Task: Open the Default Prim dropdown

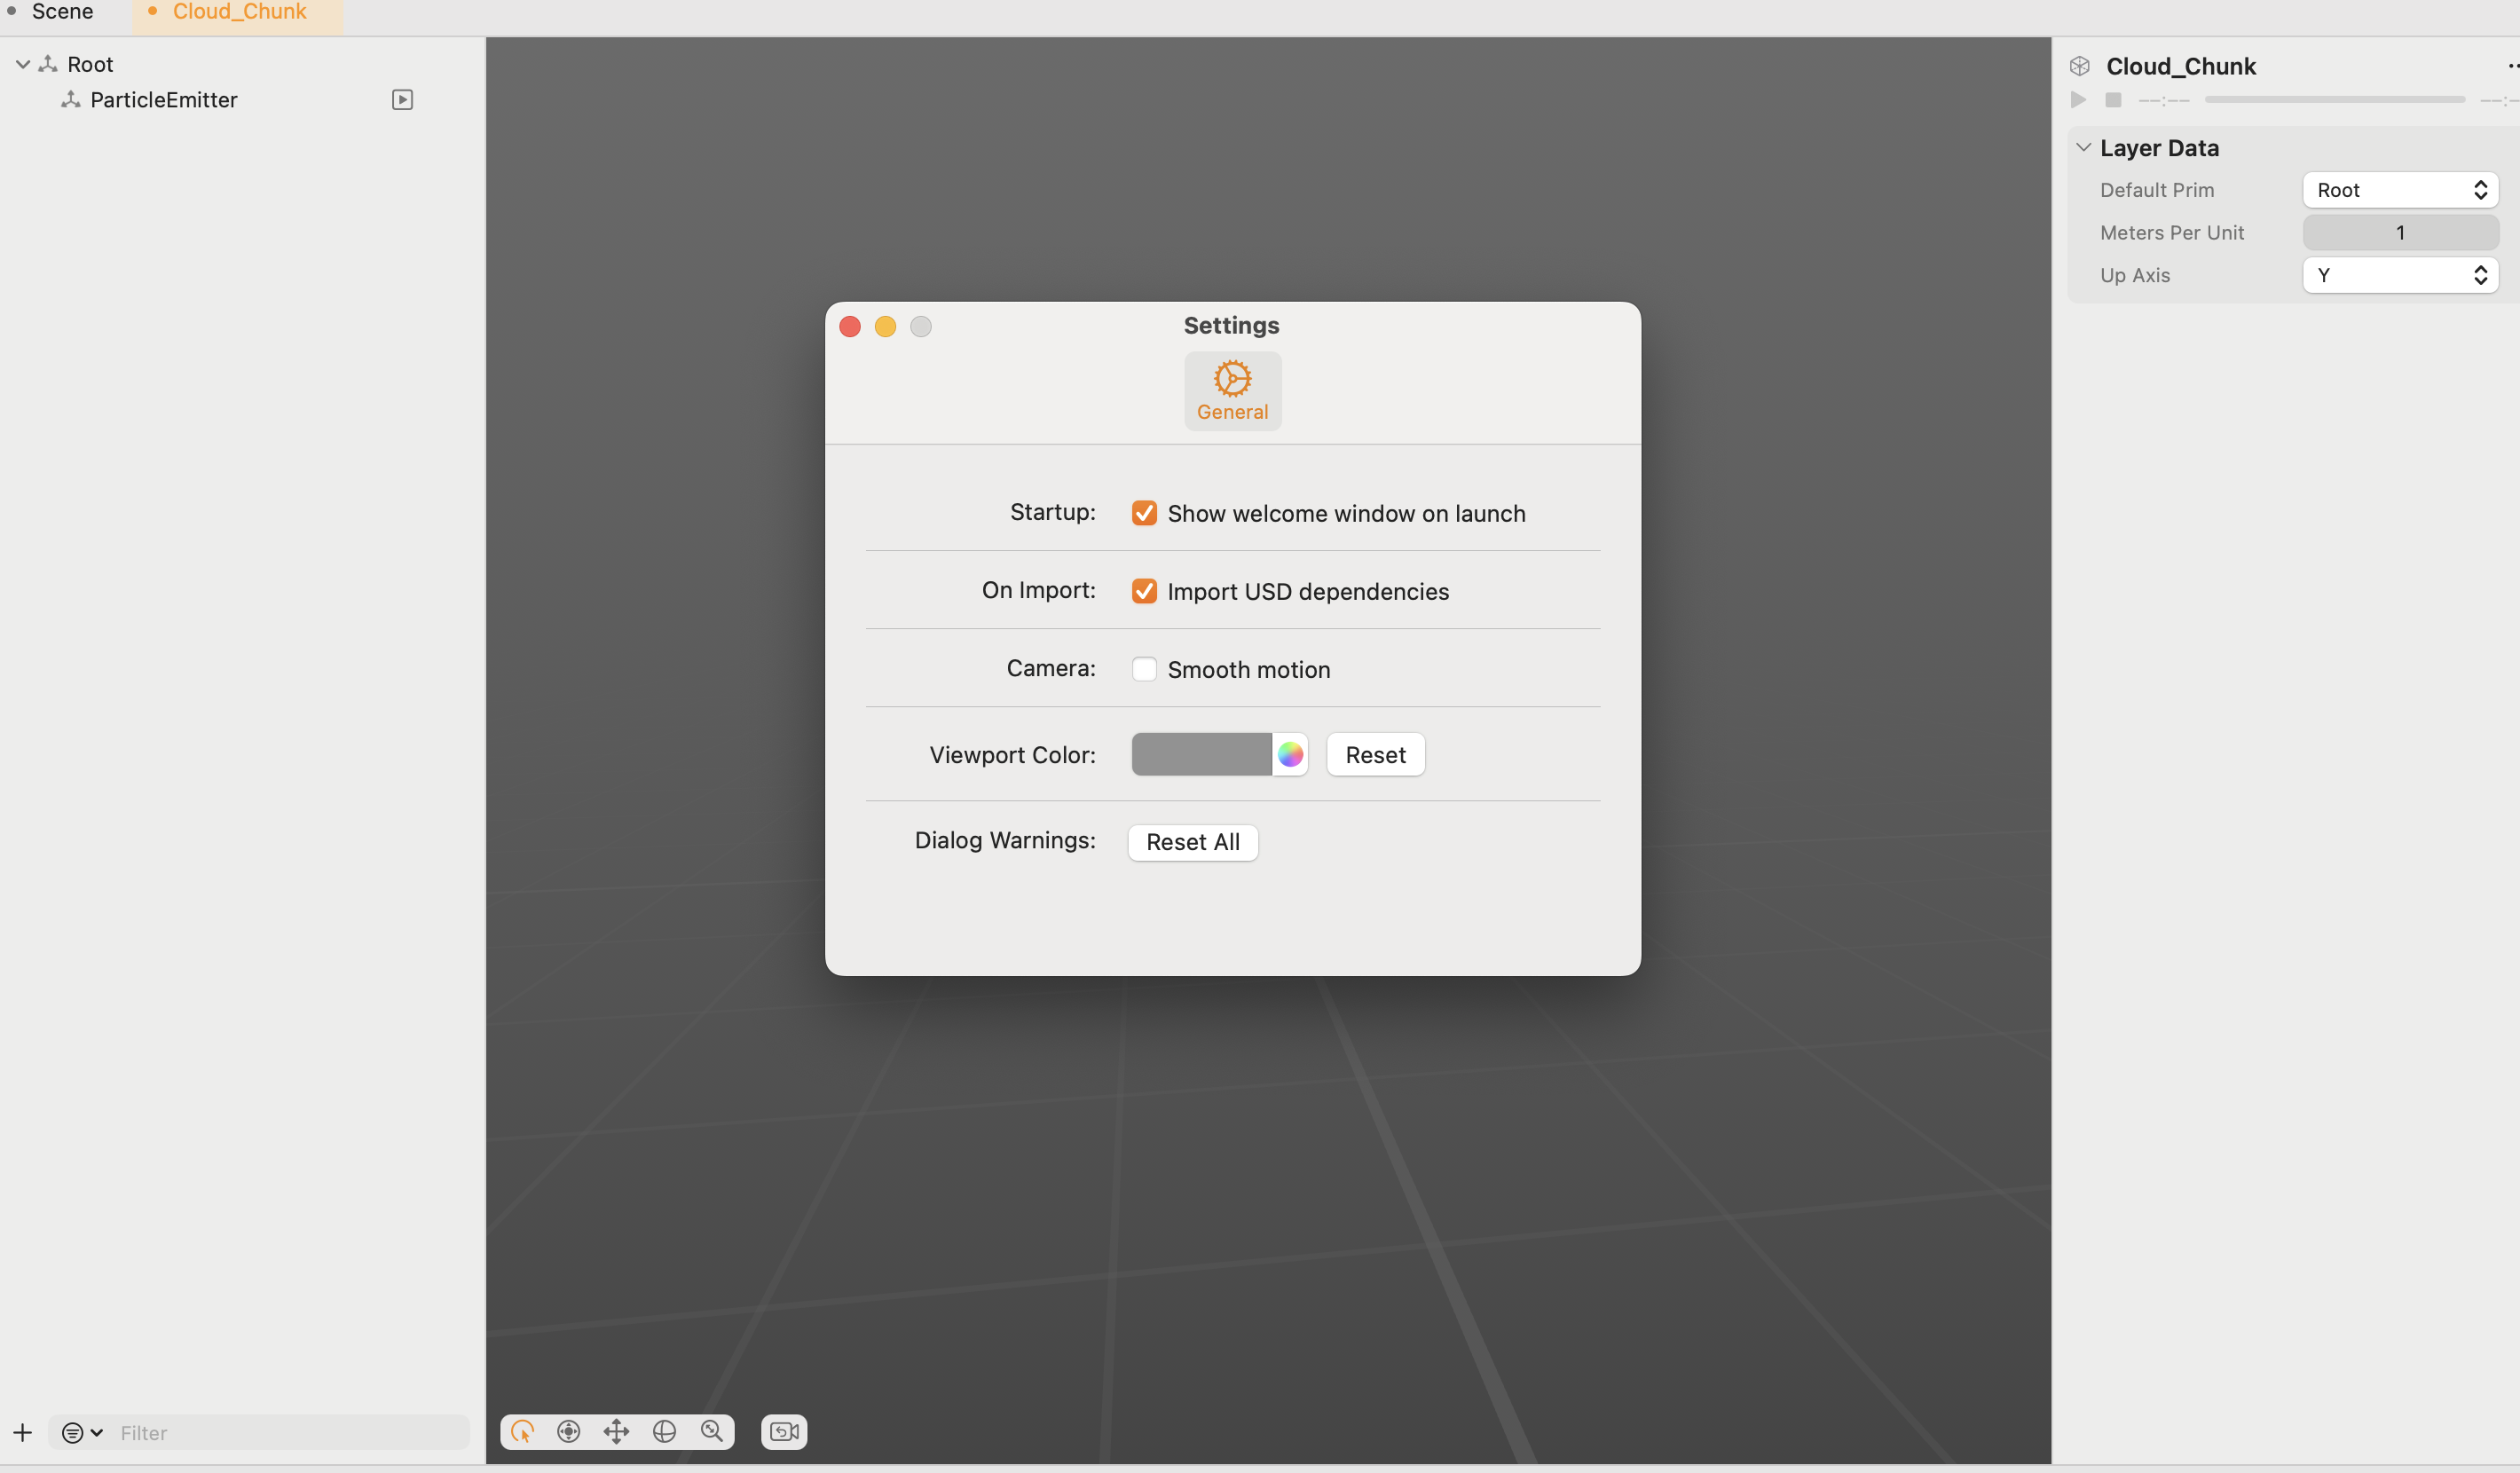Action: 2399,190
